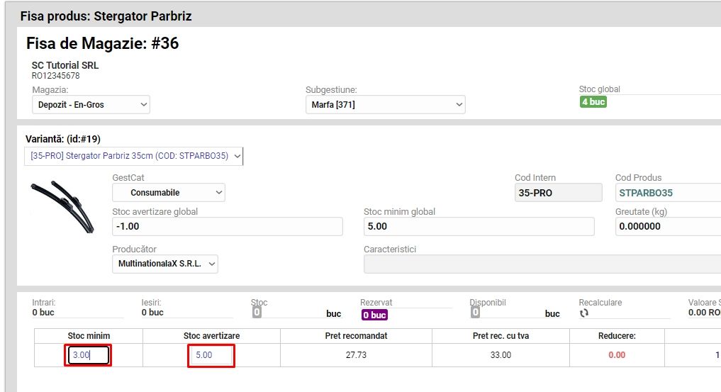Click the Stoc avertizare 5.00 table input
This screenshot has height=392, width=721.
pos(211,355)
